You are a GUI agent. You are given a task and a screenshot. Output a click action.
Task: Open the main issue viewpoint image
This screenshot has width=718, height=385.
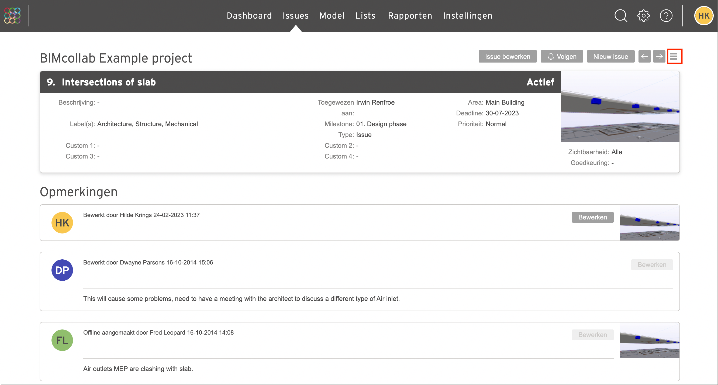620,107
